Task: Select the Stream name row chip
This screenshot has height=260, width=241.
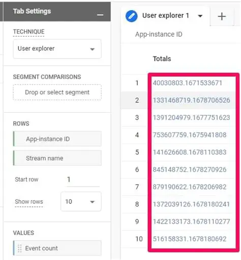Action: pos(57,158)
